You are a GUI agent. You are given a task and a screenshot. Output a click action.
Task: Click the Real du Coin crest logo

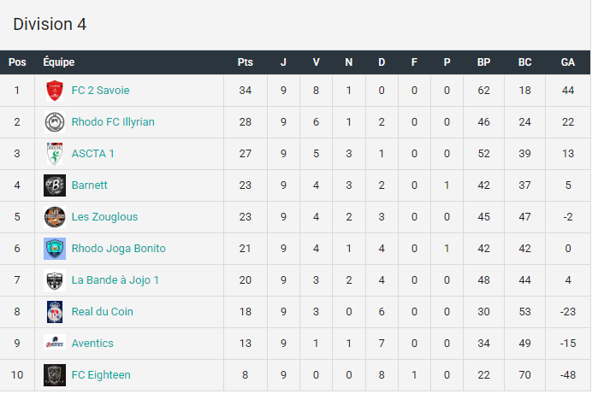coord(55,312)
